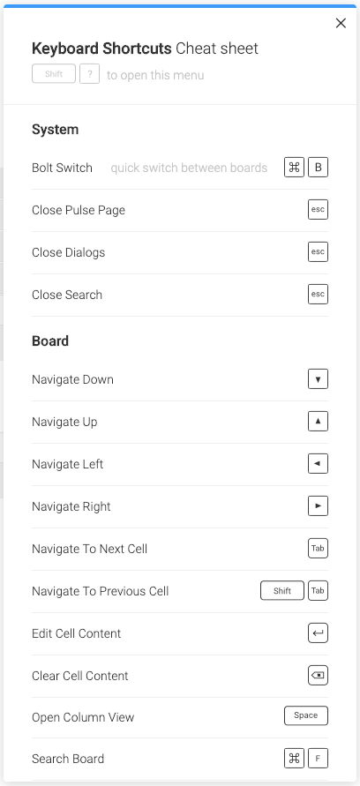Click the Shift key for Navigate To Previous Cell
Screen dimensions: 360x786
(x=282, y=590)
